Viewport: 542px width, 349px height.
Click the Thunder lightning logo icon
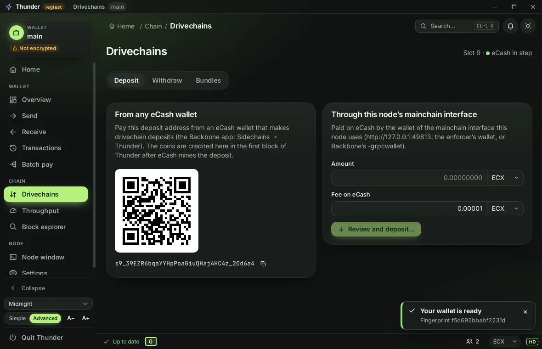pyautogui.click(x=9, y=7)
